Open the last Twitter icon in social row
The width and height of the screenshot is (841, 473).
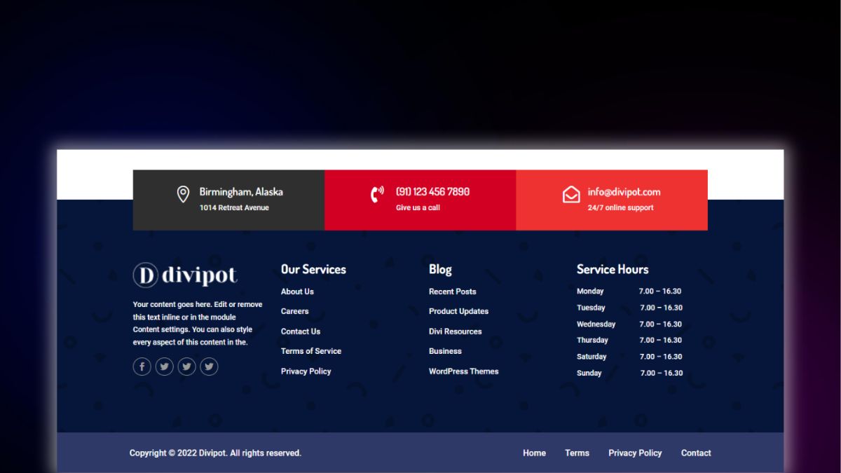pos(209,366)
